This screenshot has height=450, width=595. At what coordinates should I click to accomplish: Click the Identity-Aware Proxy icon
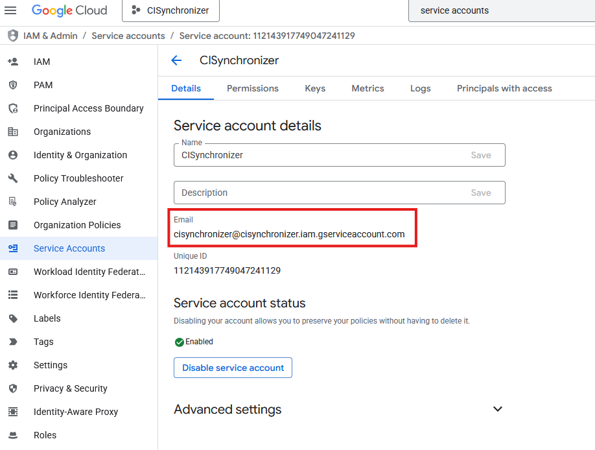(x=13, y=412)
